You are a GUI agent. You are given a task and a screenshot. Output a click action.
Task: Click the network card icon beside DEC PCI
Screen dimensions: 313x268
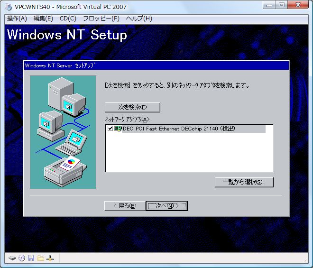point(118,129)
